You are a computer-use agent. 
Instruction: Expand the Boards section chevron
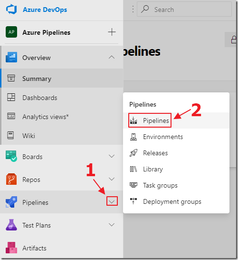point(112,156)
